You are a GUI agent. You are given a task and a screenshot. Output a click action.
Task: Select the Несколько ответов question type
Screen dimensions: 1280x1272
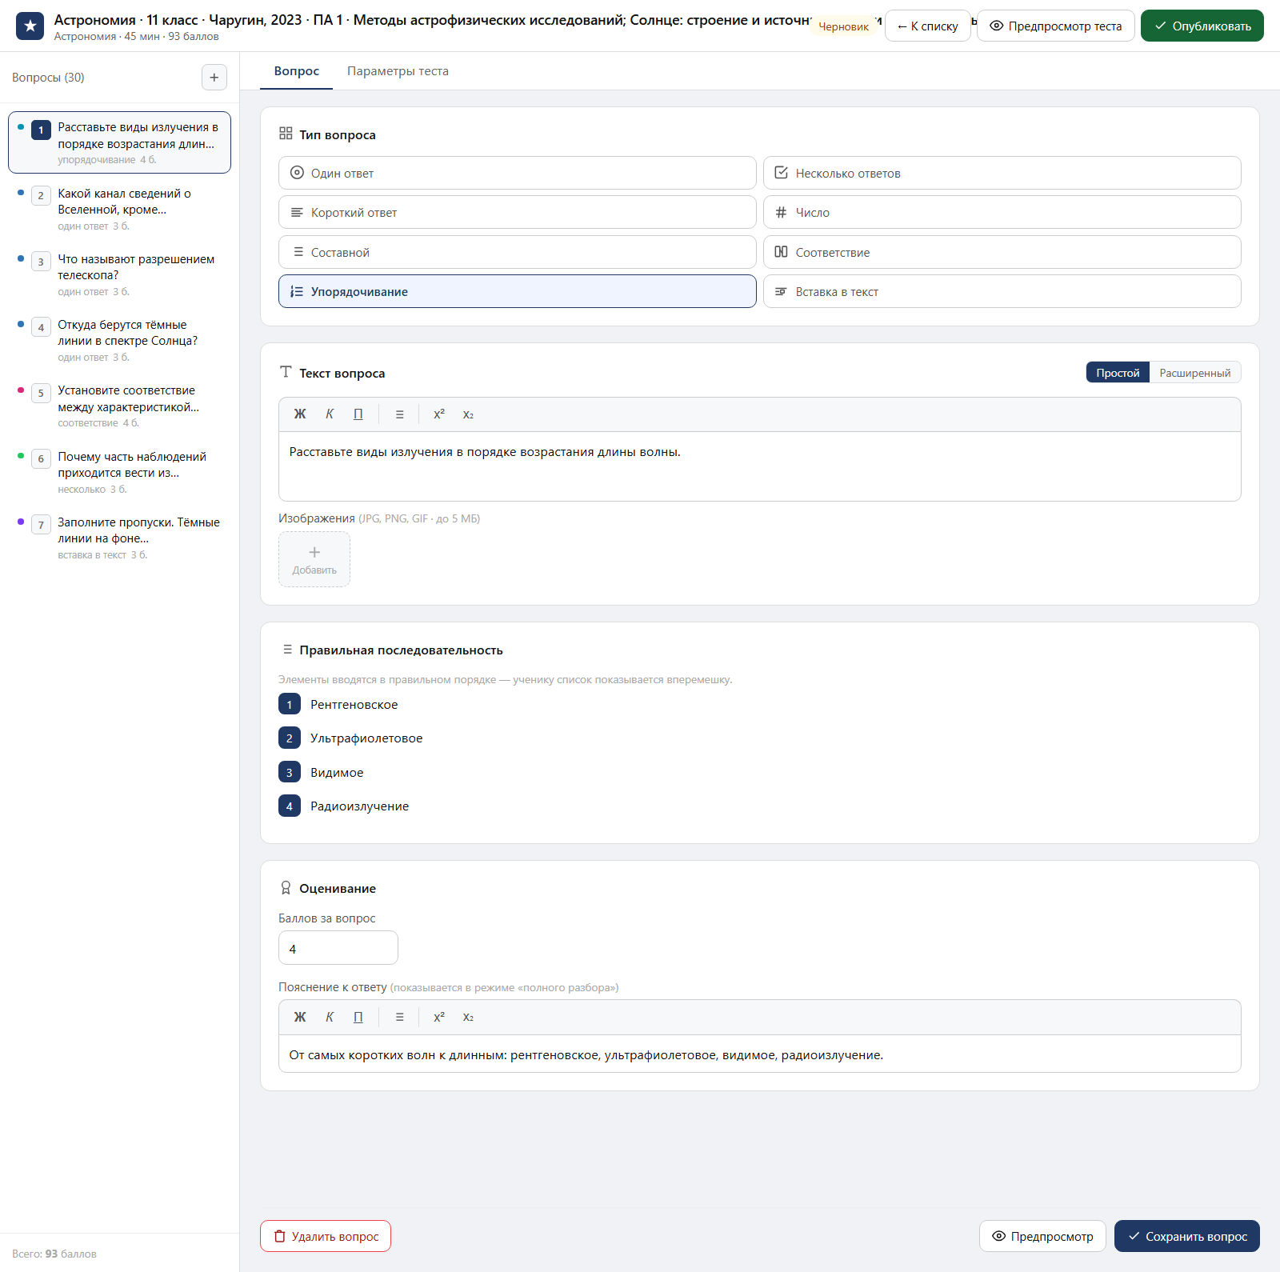click(1002, 173)
